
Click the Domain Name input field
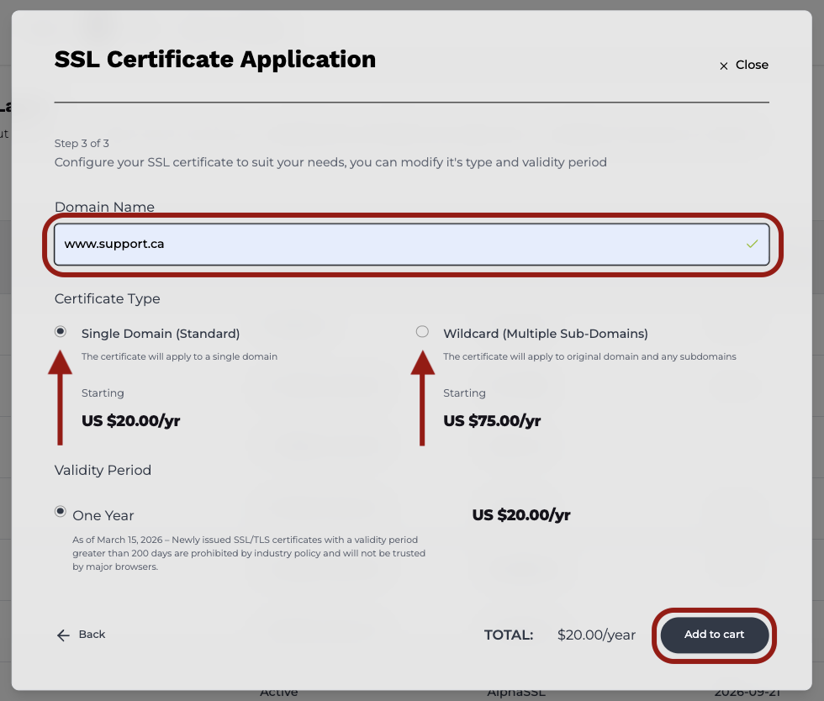point(411,245)
